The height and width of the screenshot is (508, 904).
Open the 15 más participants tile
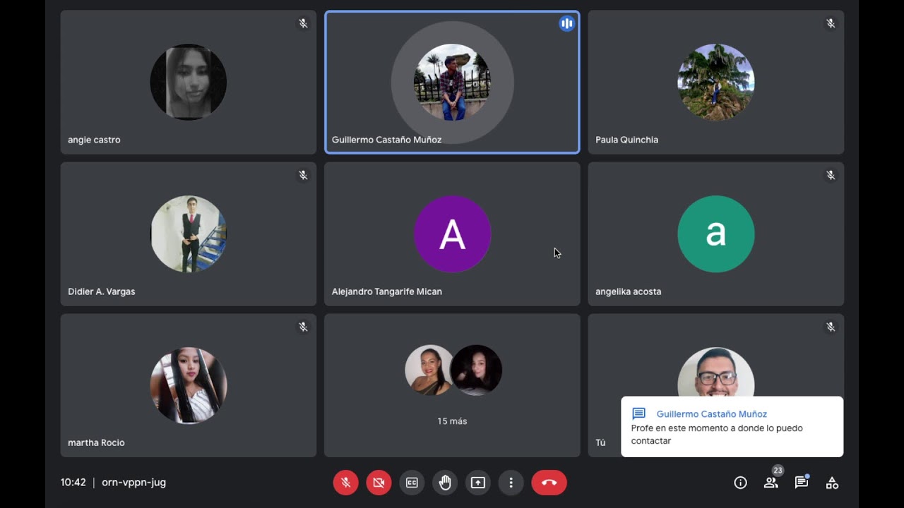(x=452, y=385)
